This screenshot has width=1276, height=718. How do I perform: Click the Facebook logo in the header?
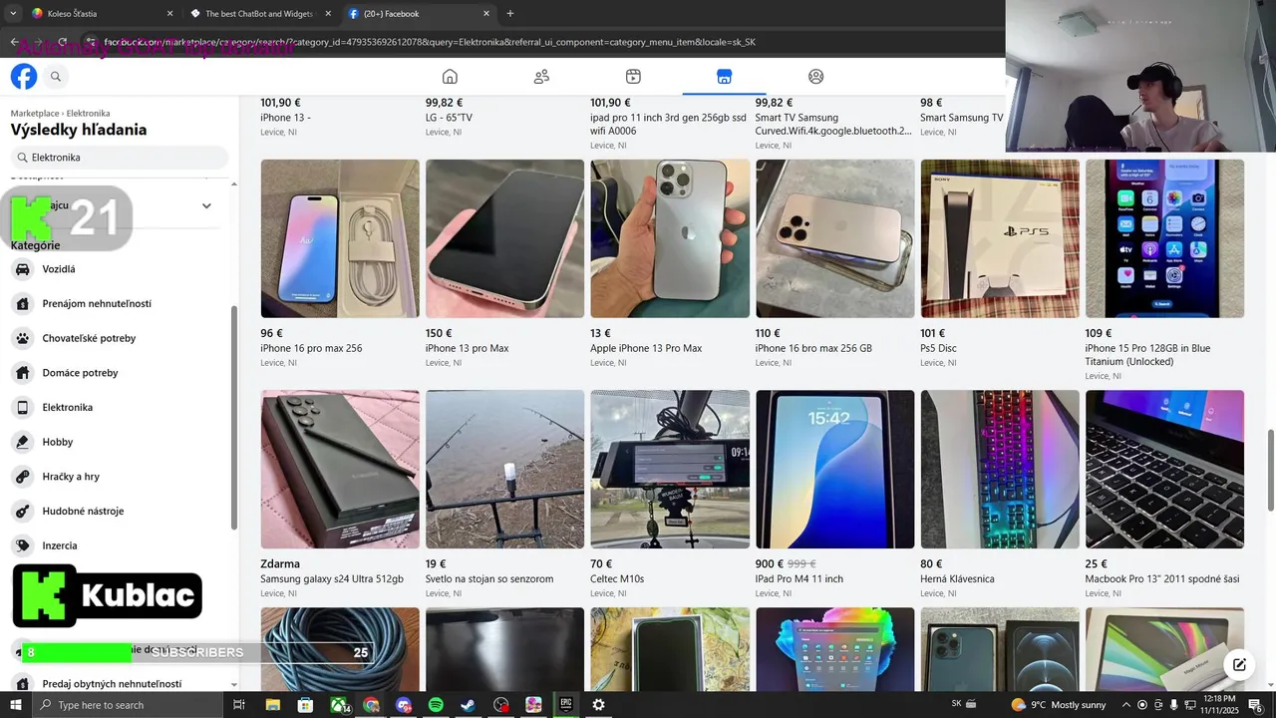point(24,77)
